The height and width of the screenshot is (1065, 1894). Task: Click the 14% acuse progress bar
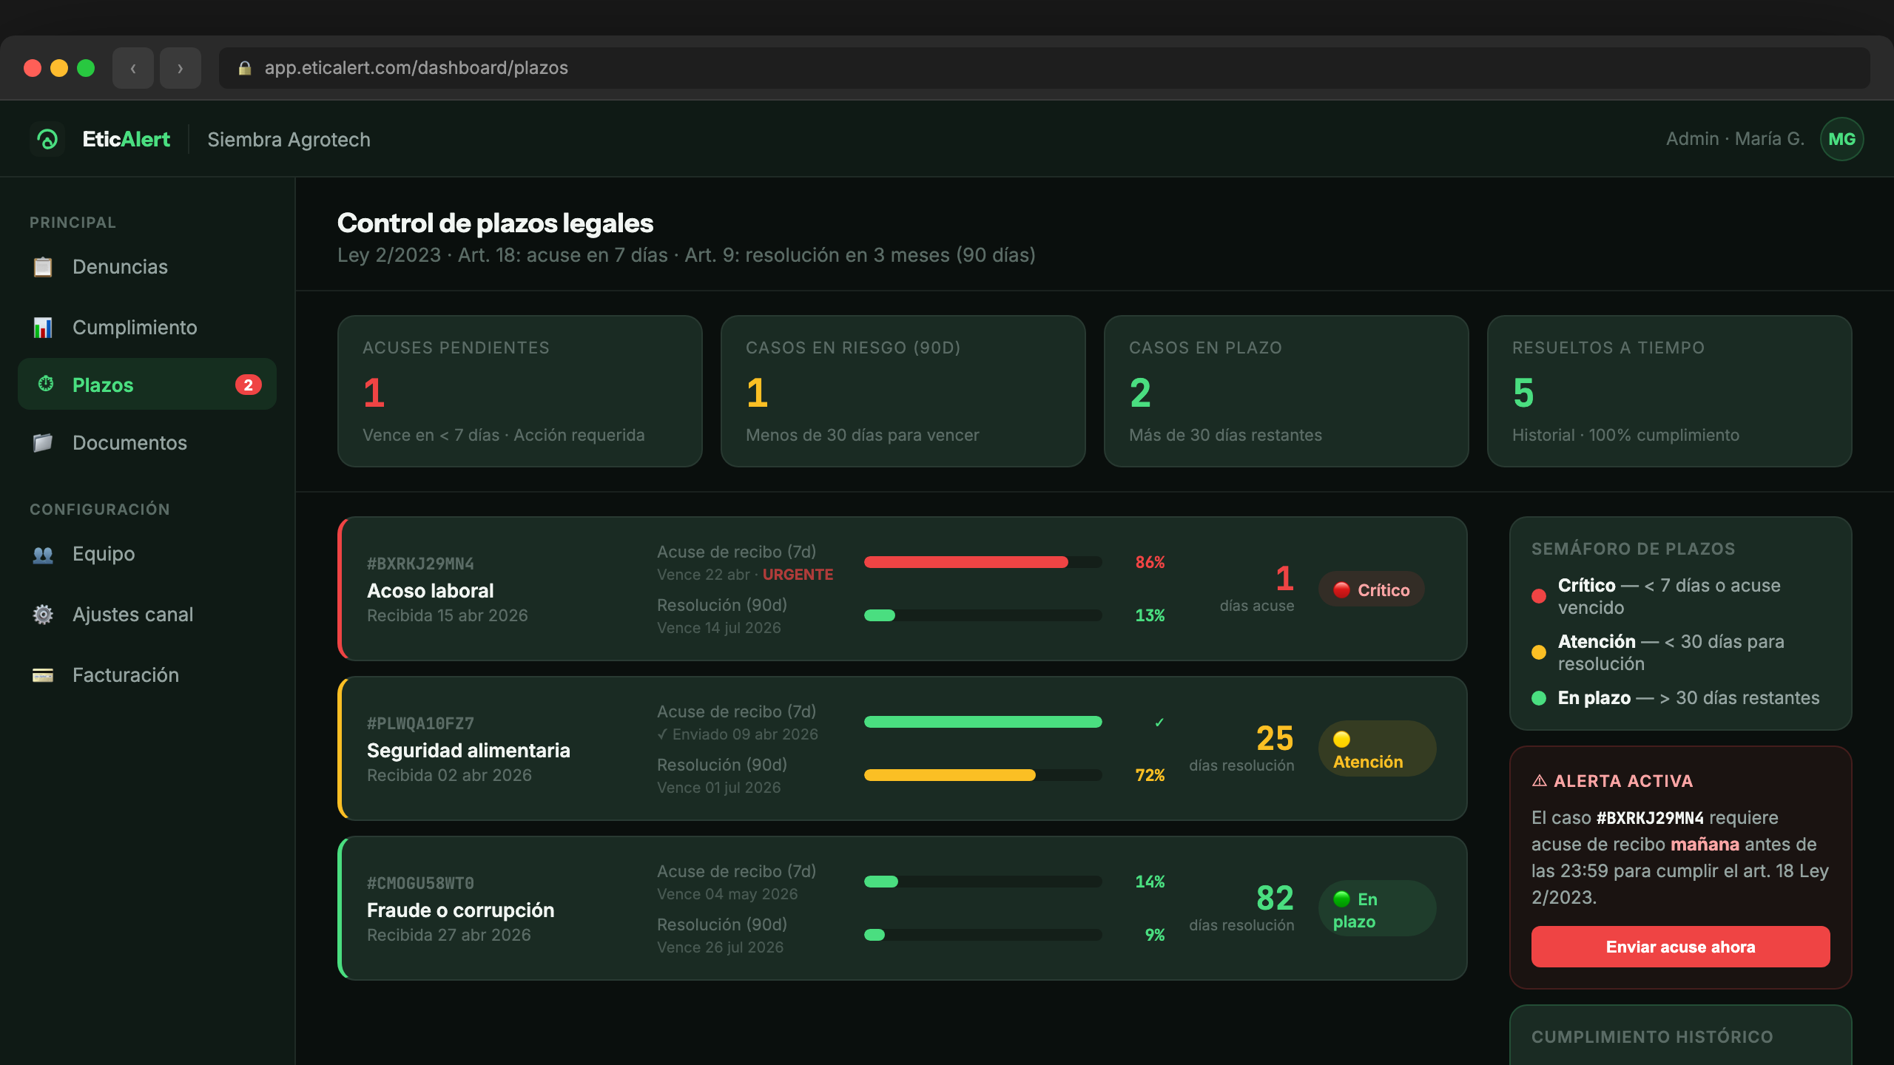(x=983, y=882)
